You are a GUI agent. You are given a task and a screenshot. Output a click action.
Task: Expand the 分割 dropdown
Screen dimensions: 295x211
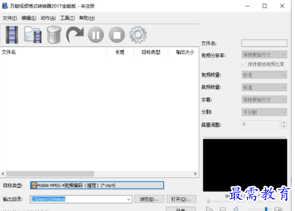click(264, 112)
